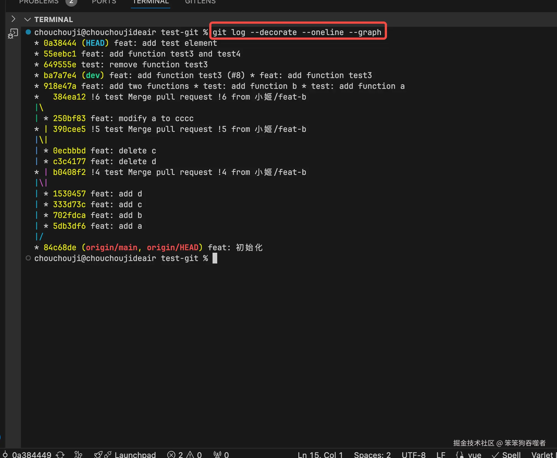Click the commit checkout icon 0a384449

coord(5,454)
